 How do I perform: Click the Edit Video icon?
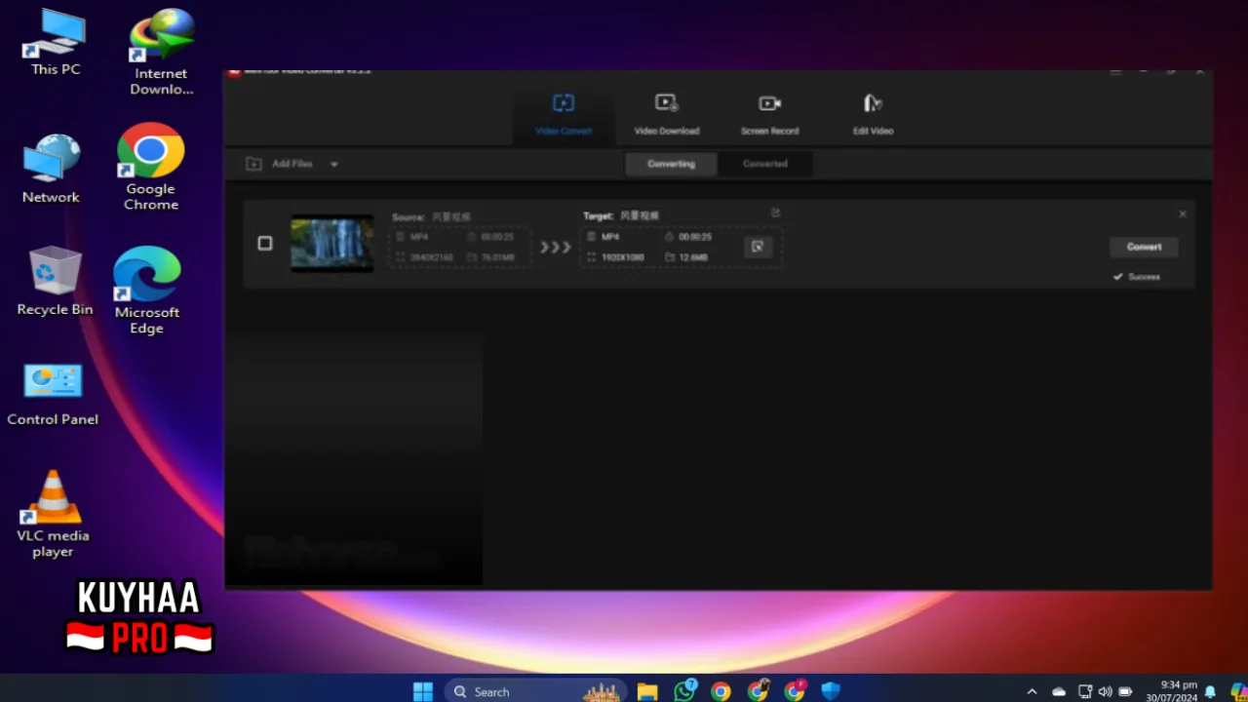click(873, 102)
